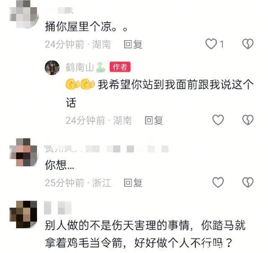The width and height of the screenshot is (268, 253).
Task: Reply to the Zhejiang comment
Action: (133, 183)
